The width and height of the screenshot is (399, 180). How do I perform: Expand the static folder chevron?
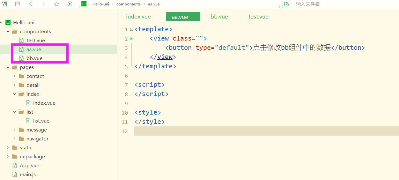8,147
